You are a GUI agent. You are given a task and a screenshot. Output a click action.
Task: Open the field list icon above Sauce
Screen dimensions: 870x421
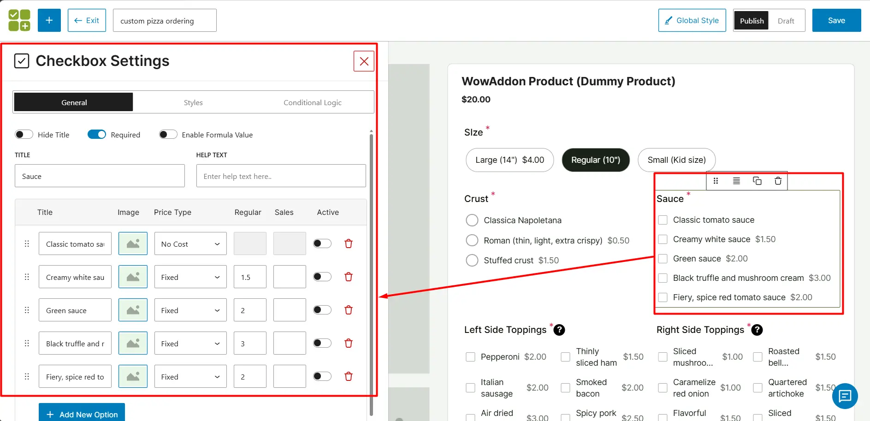(736, 181)
